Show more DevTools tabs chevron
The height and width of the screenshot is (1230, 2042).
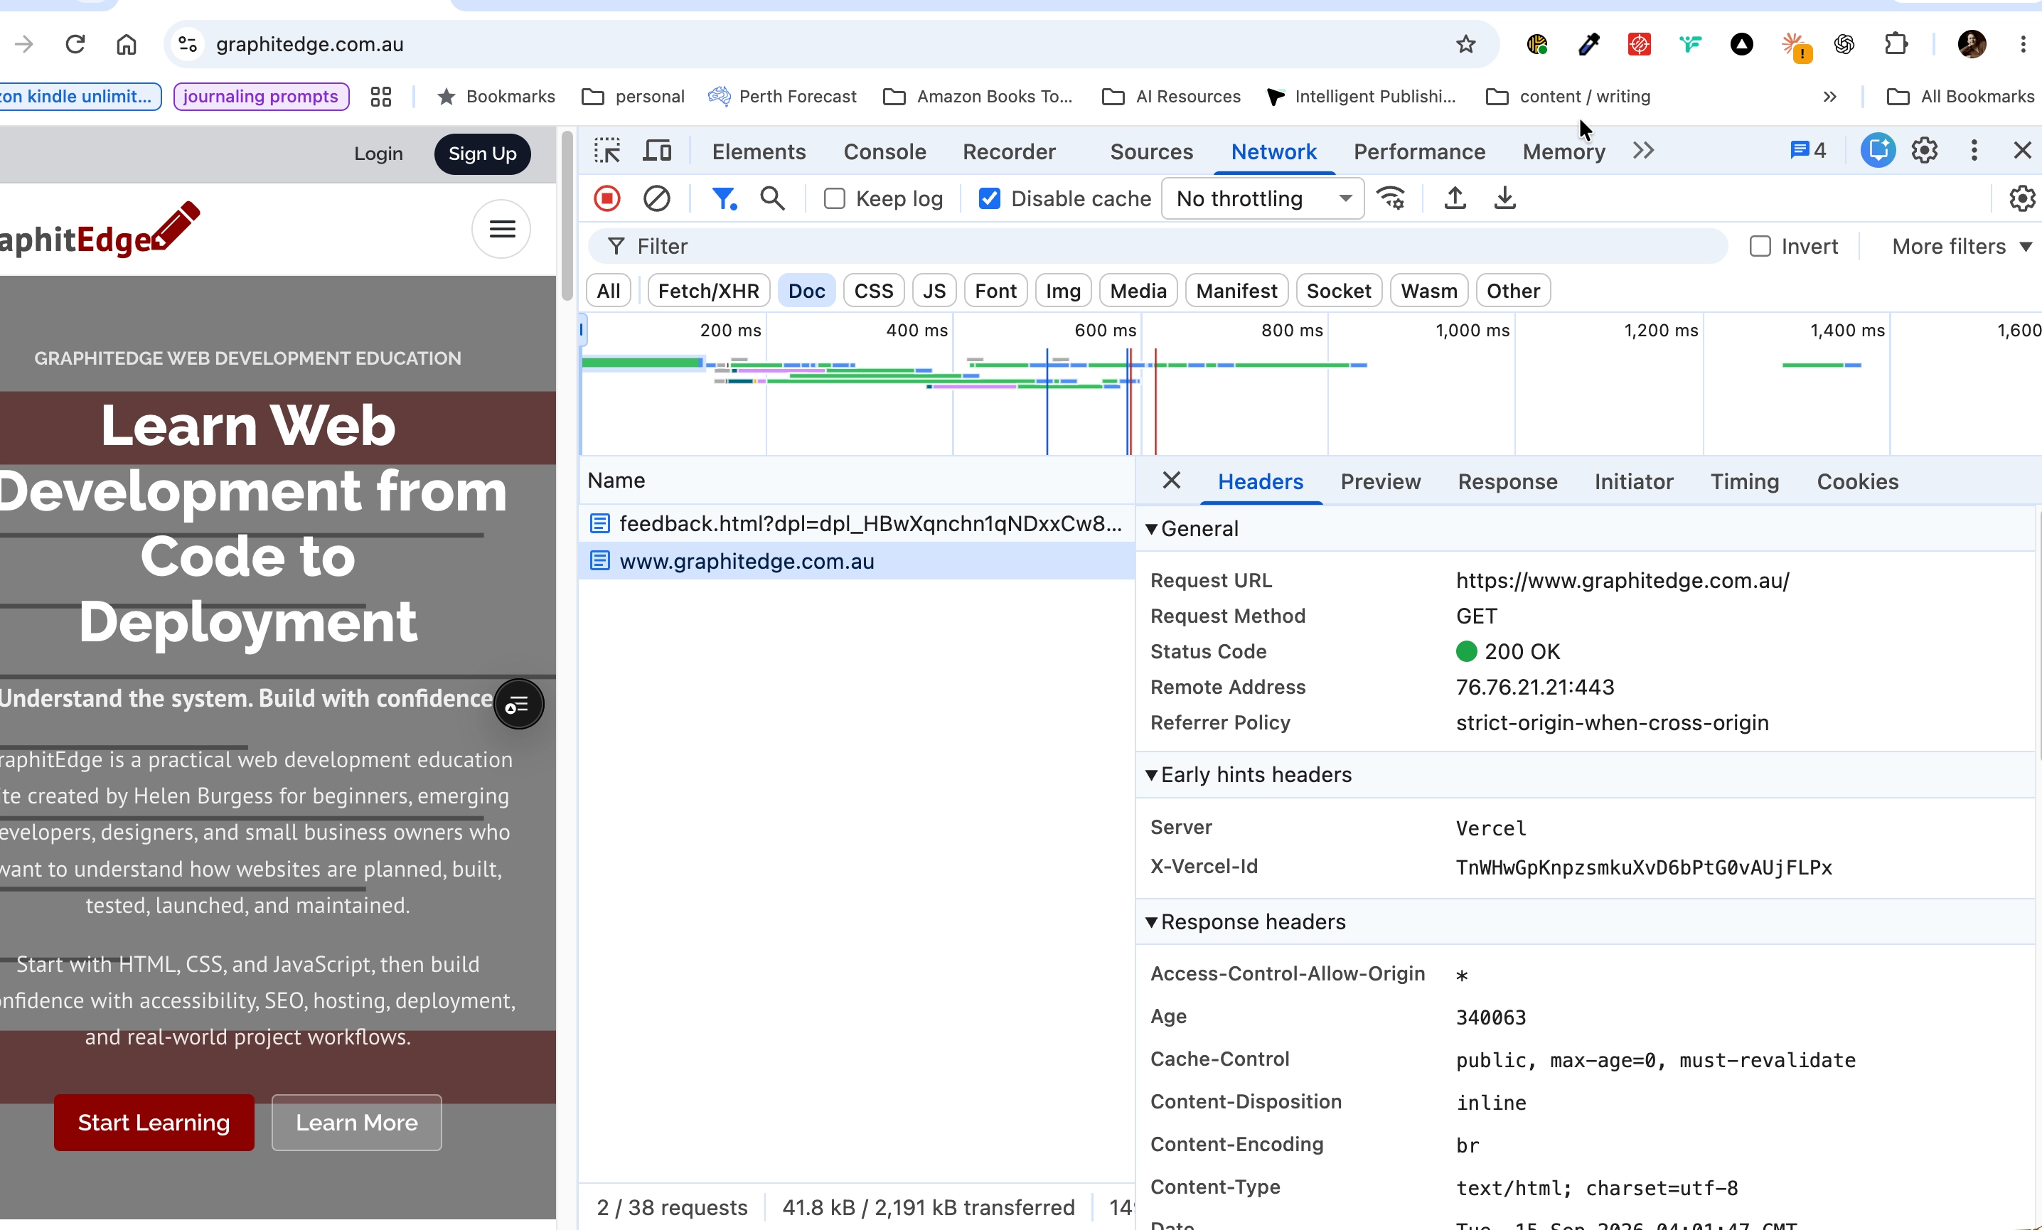[x=1643, y=151]
